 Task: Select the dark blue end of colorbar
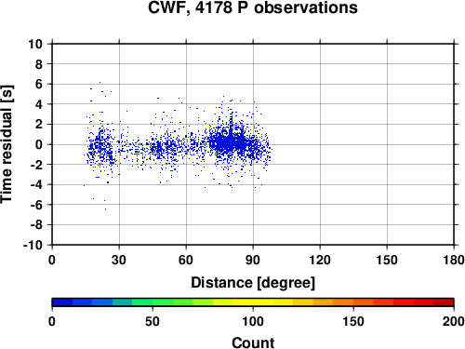62,302
